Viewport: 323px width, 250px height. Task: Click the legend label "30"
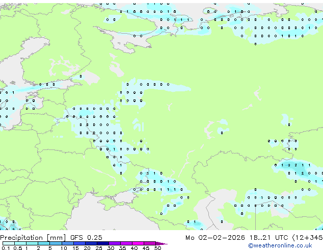(111, 248)
